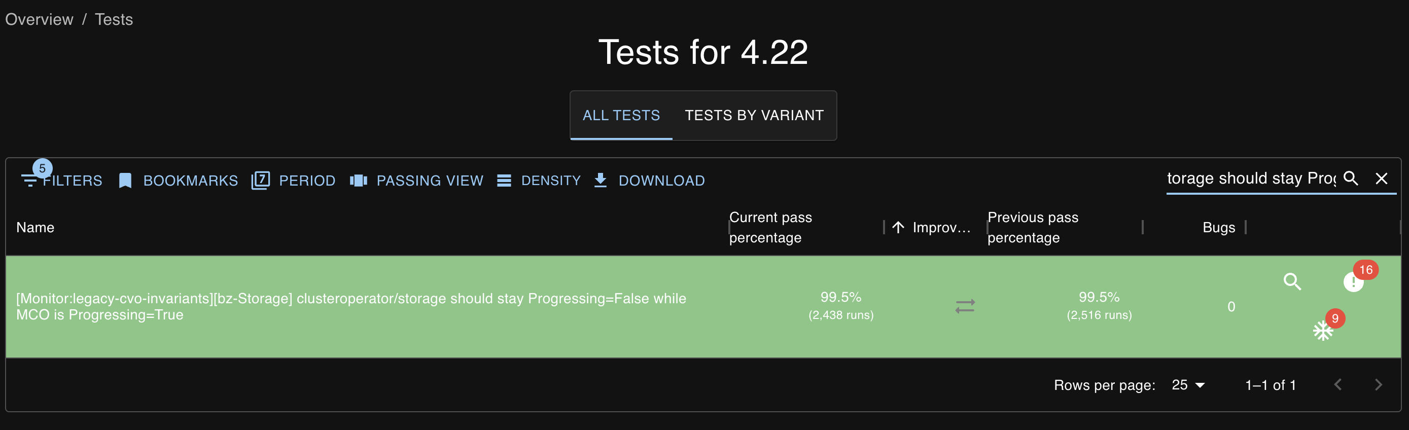Image resolution: width=1409 pixels, height=430 pixels.
Task: Open the Period selector
Action: 294,181
